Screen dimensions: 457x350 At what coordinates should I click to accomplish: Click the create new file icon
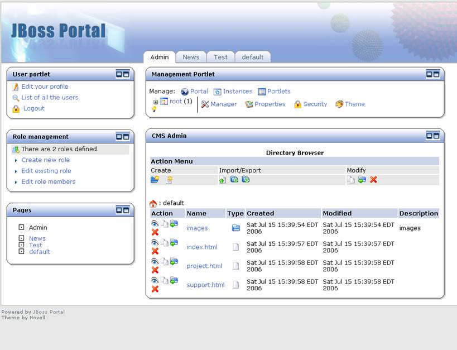(169, 180)
